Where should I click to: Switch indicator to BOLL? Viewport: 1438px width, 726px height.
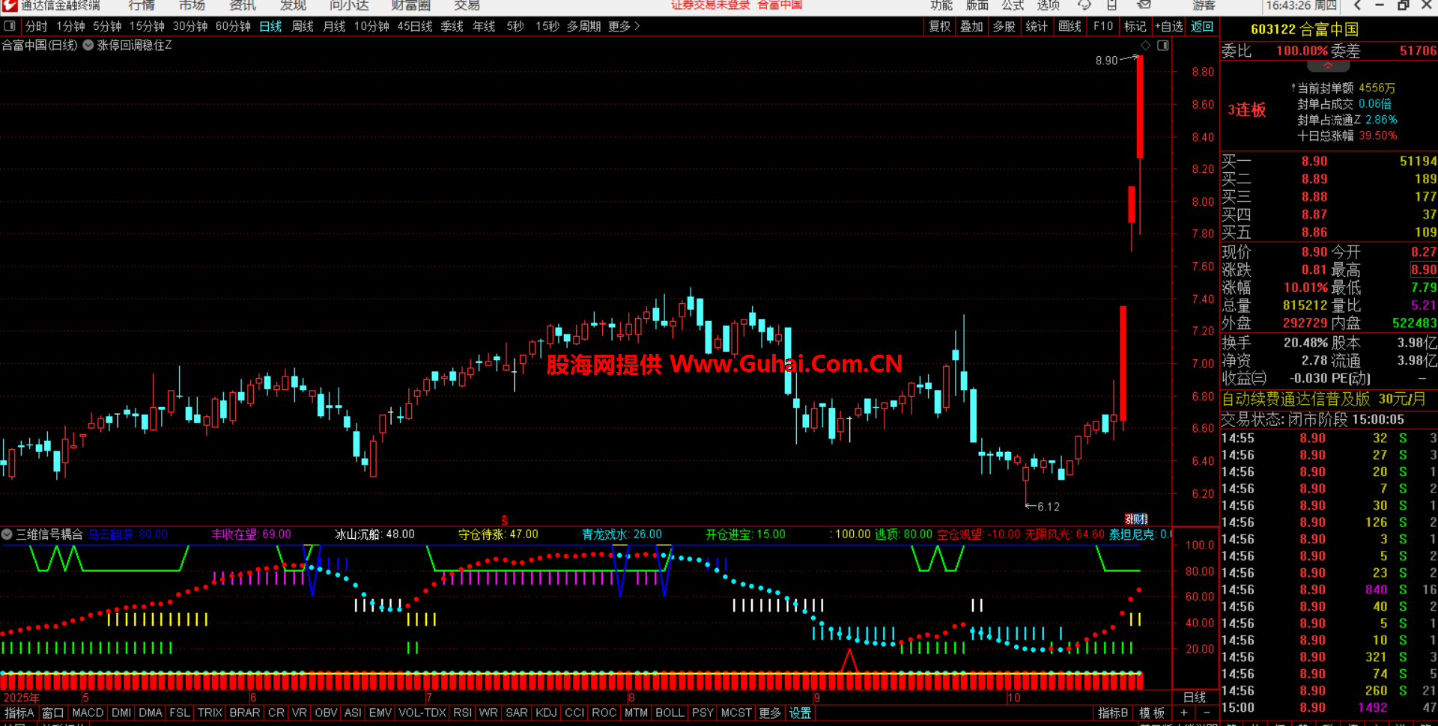tap(670, 713)
